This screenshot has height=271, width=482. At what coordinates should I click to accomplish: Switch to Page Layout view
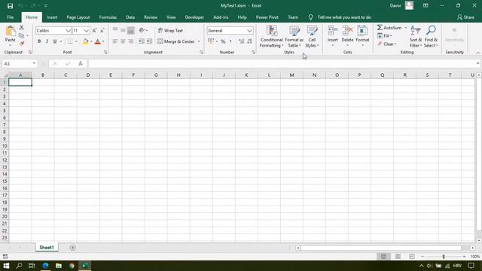398,256
